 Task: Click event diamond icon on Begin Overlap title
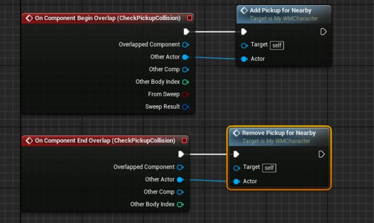(x=29, y=18)
